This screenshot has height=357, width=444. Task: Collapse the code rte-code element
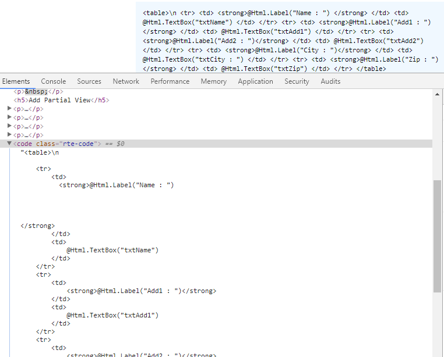pos(9,143)
